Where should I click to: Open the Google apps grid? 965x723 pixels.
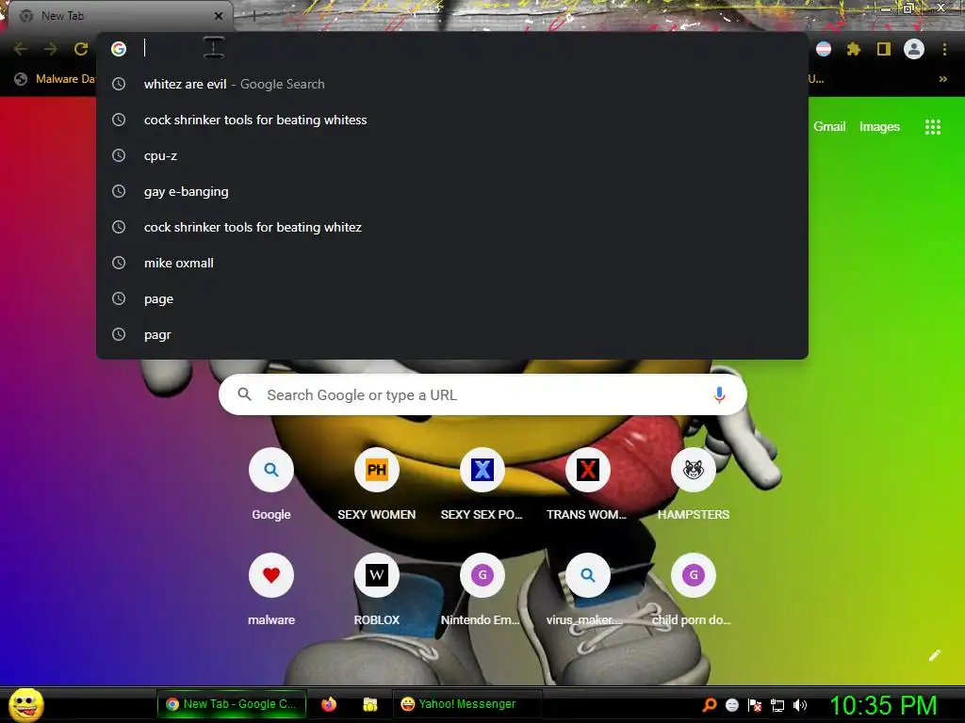[x=933, y=127]
